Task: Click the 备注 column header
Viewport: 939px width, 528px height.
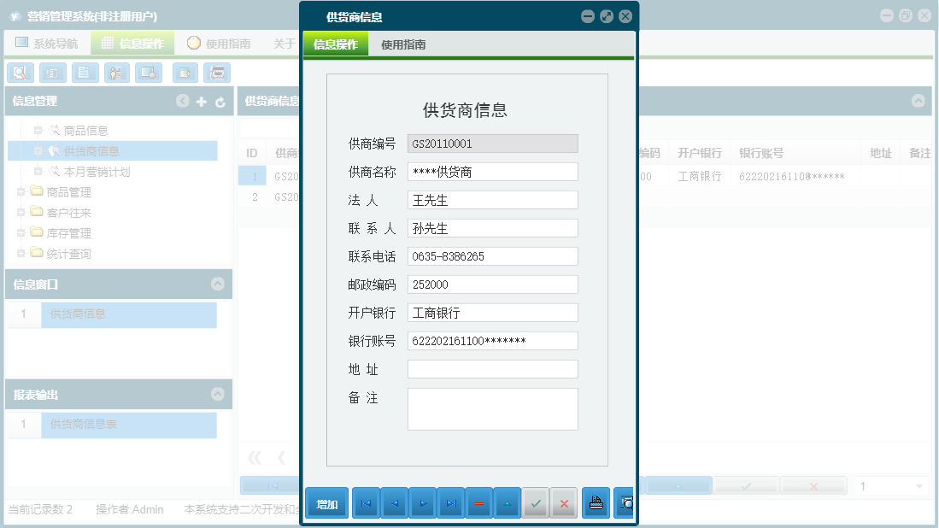Action: (919, 153)
